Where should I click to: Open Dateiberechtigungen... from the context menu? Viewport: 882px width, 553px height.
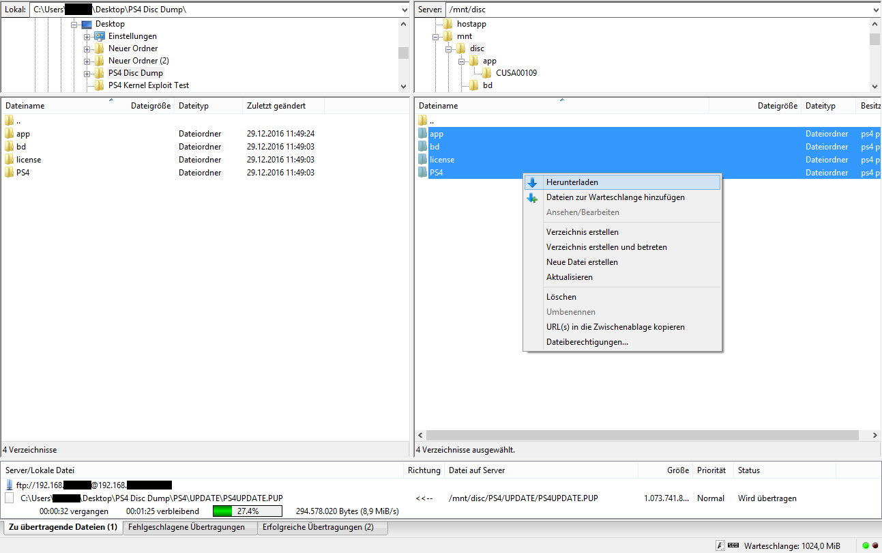pos(622,342)
